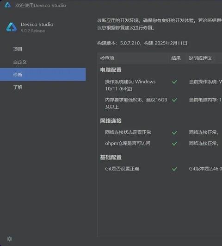
Task: Click the green check for 内存要求 row
Action: (174, 100)
